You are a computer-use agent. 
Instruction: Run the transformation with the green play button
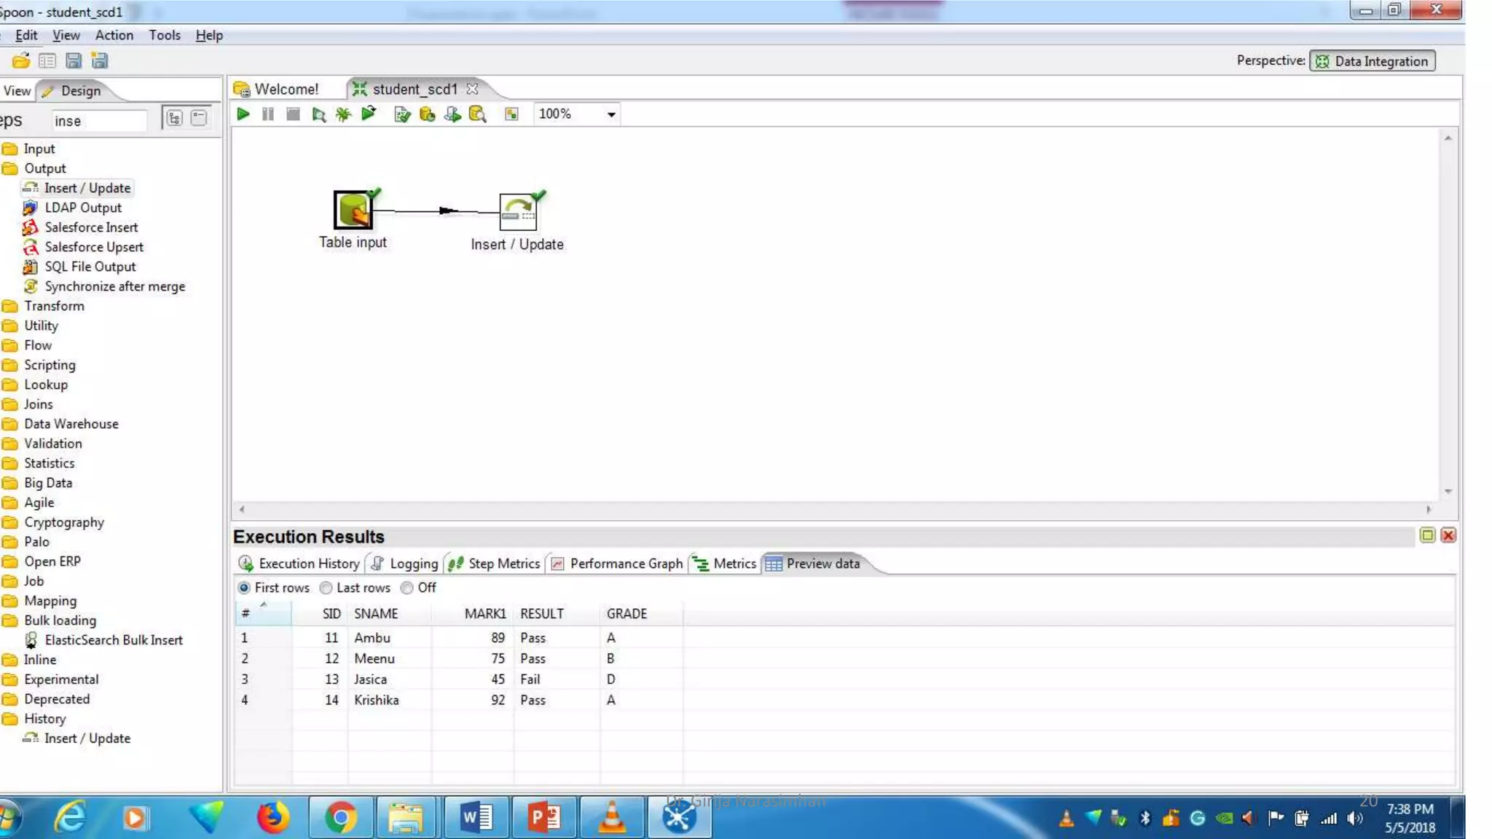[243, 114]
